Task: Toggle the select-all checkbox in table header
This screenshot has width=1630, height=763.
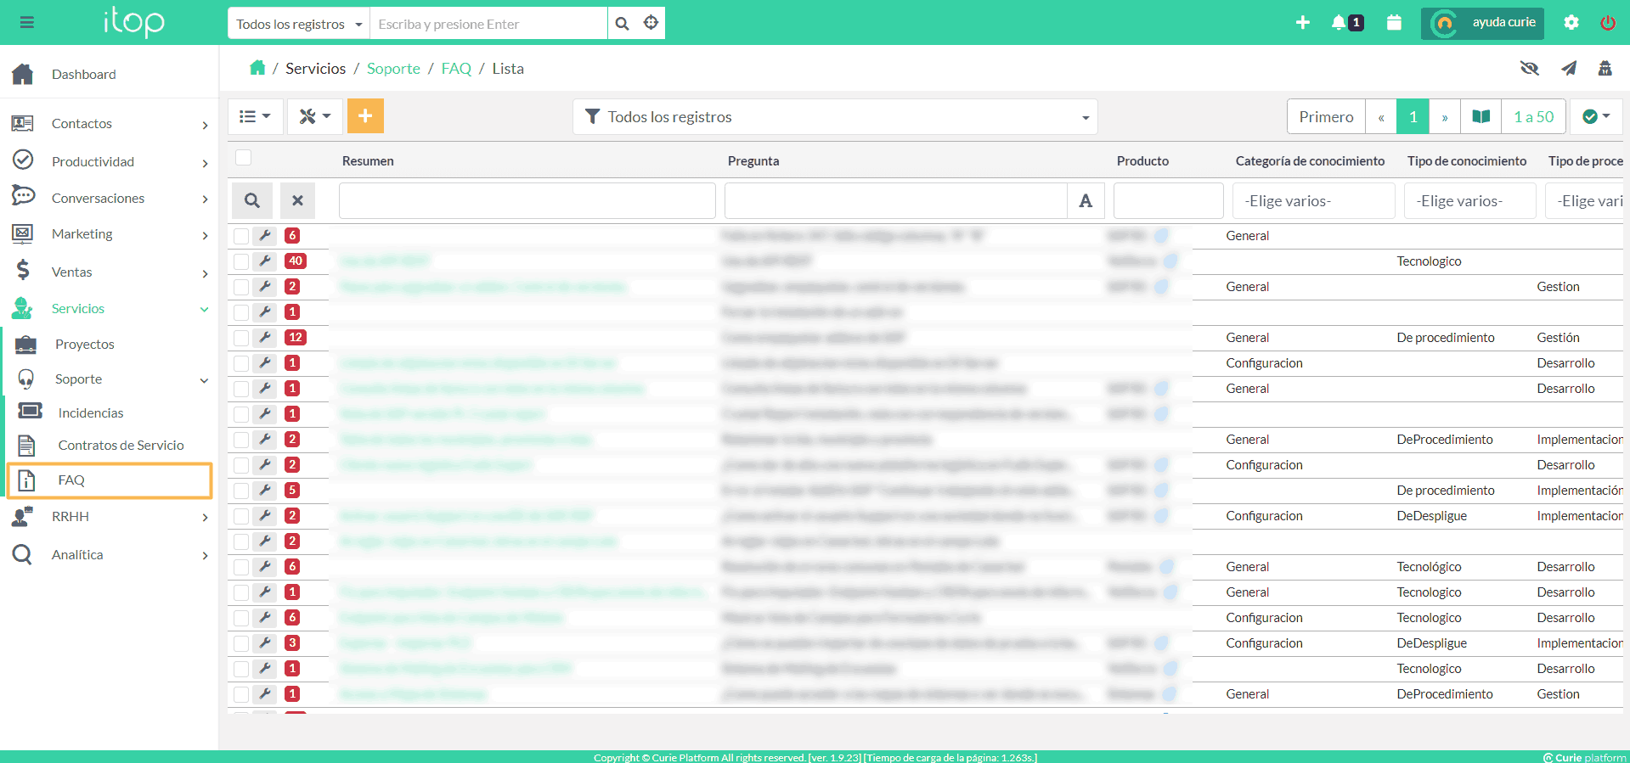Action: point(244,158)
